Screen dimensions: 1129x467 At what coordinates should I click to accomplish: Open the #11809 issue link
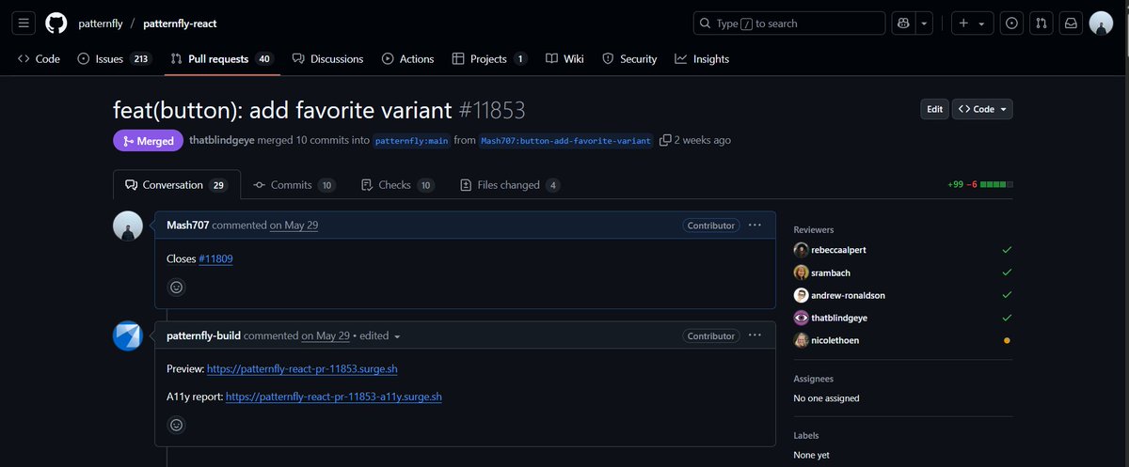click(215, 258)
